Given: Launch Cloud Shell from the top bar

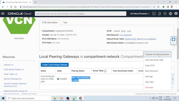Looking at the screenshot, I should click(154, 14).
